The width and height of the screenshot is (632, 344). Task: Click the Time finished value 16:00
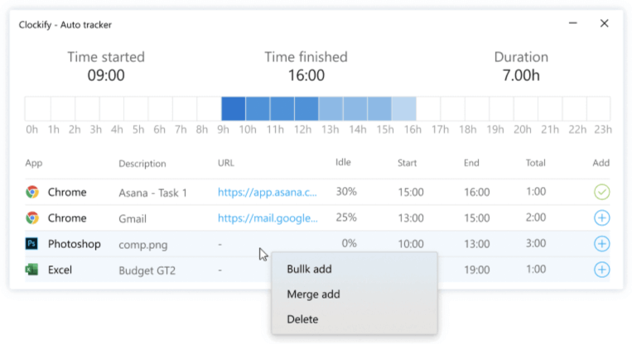(x=306, y=75)
